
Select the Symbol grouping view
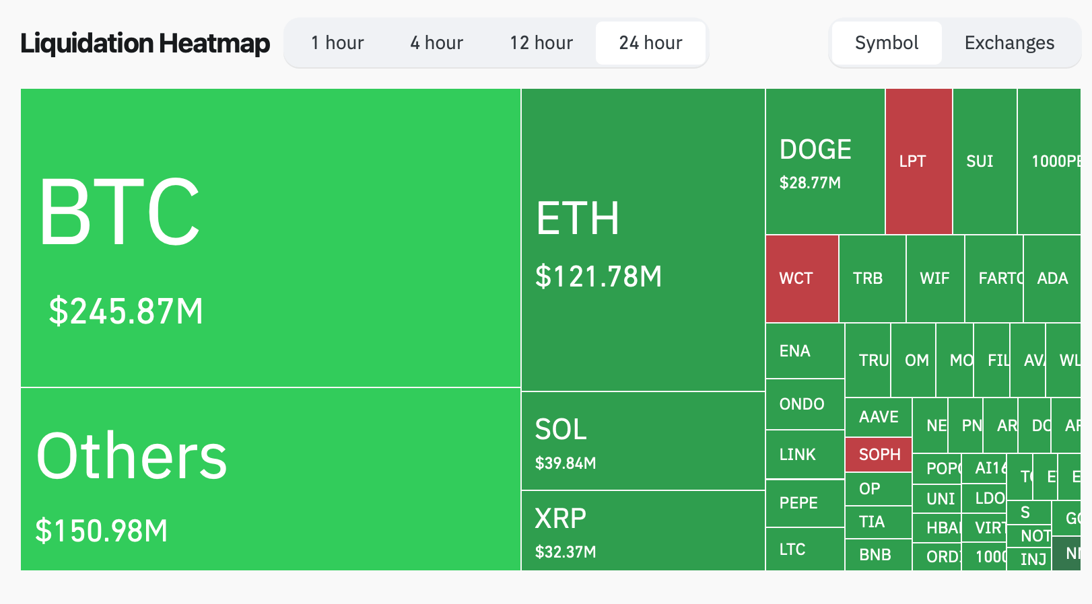[886, 42]
